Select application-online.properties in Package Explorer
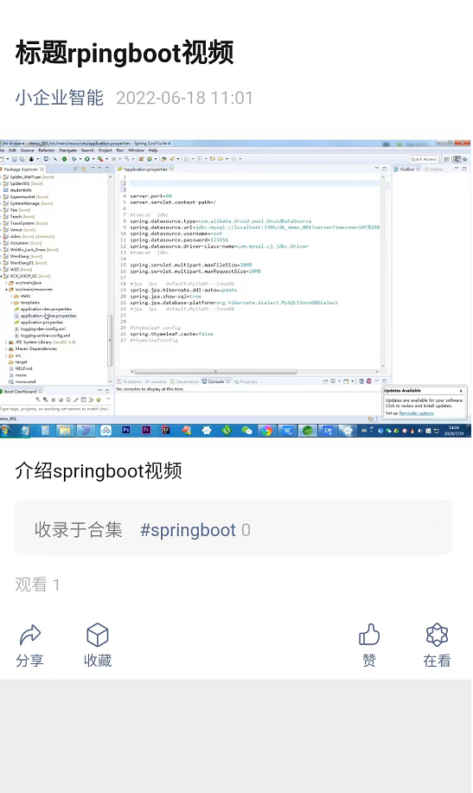Viewport: 473px width, 793px height. 48,316
